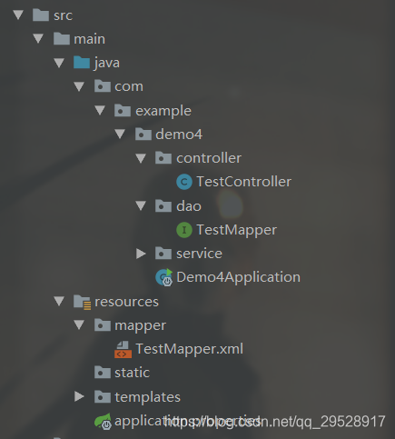395x439 pixels.
Task: Select the example package label
Action: (163, 111)
